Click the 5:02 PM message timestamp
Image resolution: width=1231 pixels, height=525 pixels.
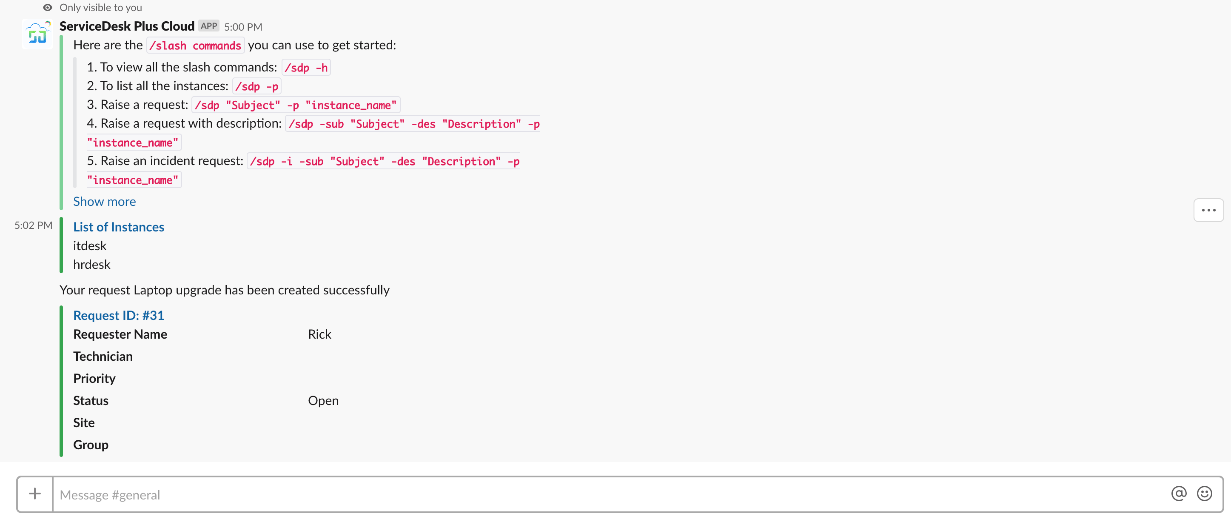33,225
